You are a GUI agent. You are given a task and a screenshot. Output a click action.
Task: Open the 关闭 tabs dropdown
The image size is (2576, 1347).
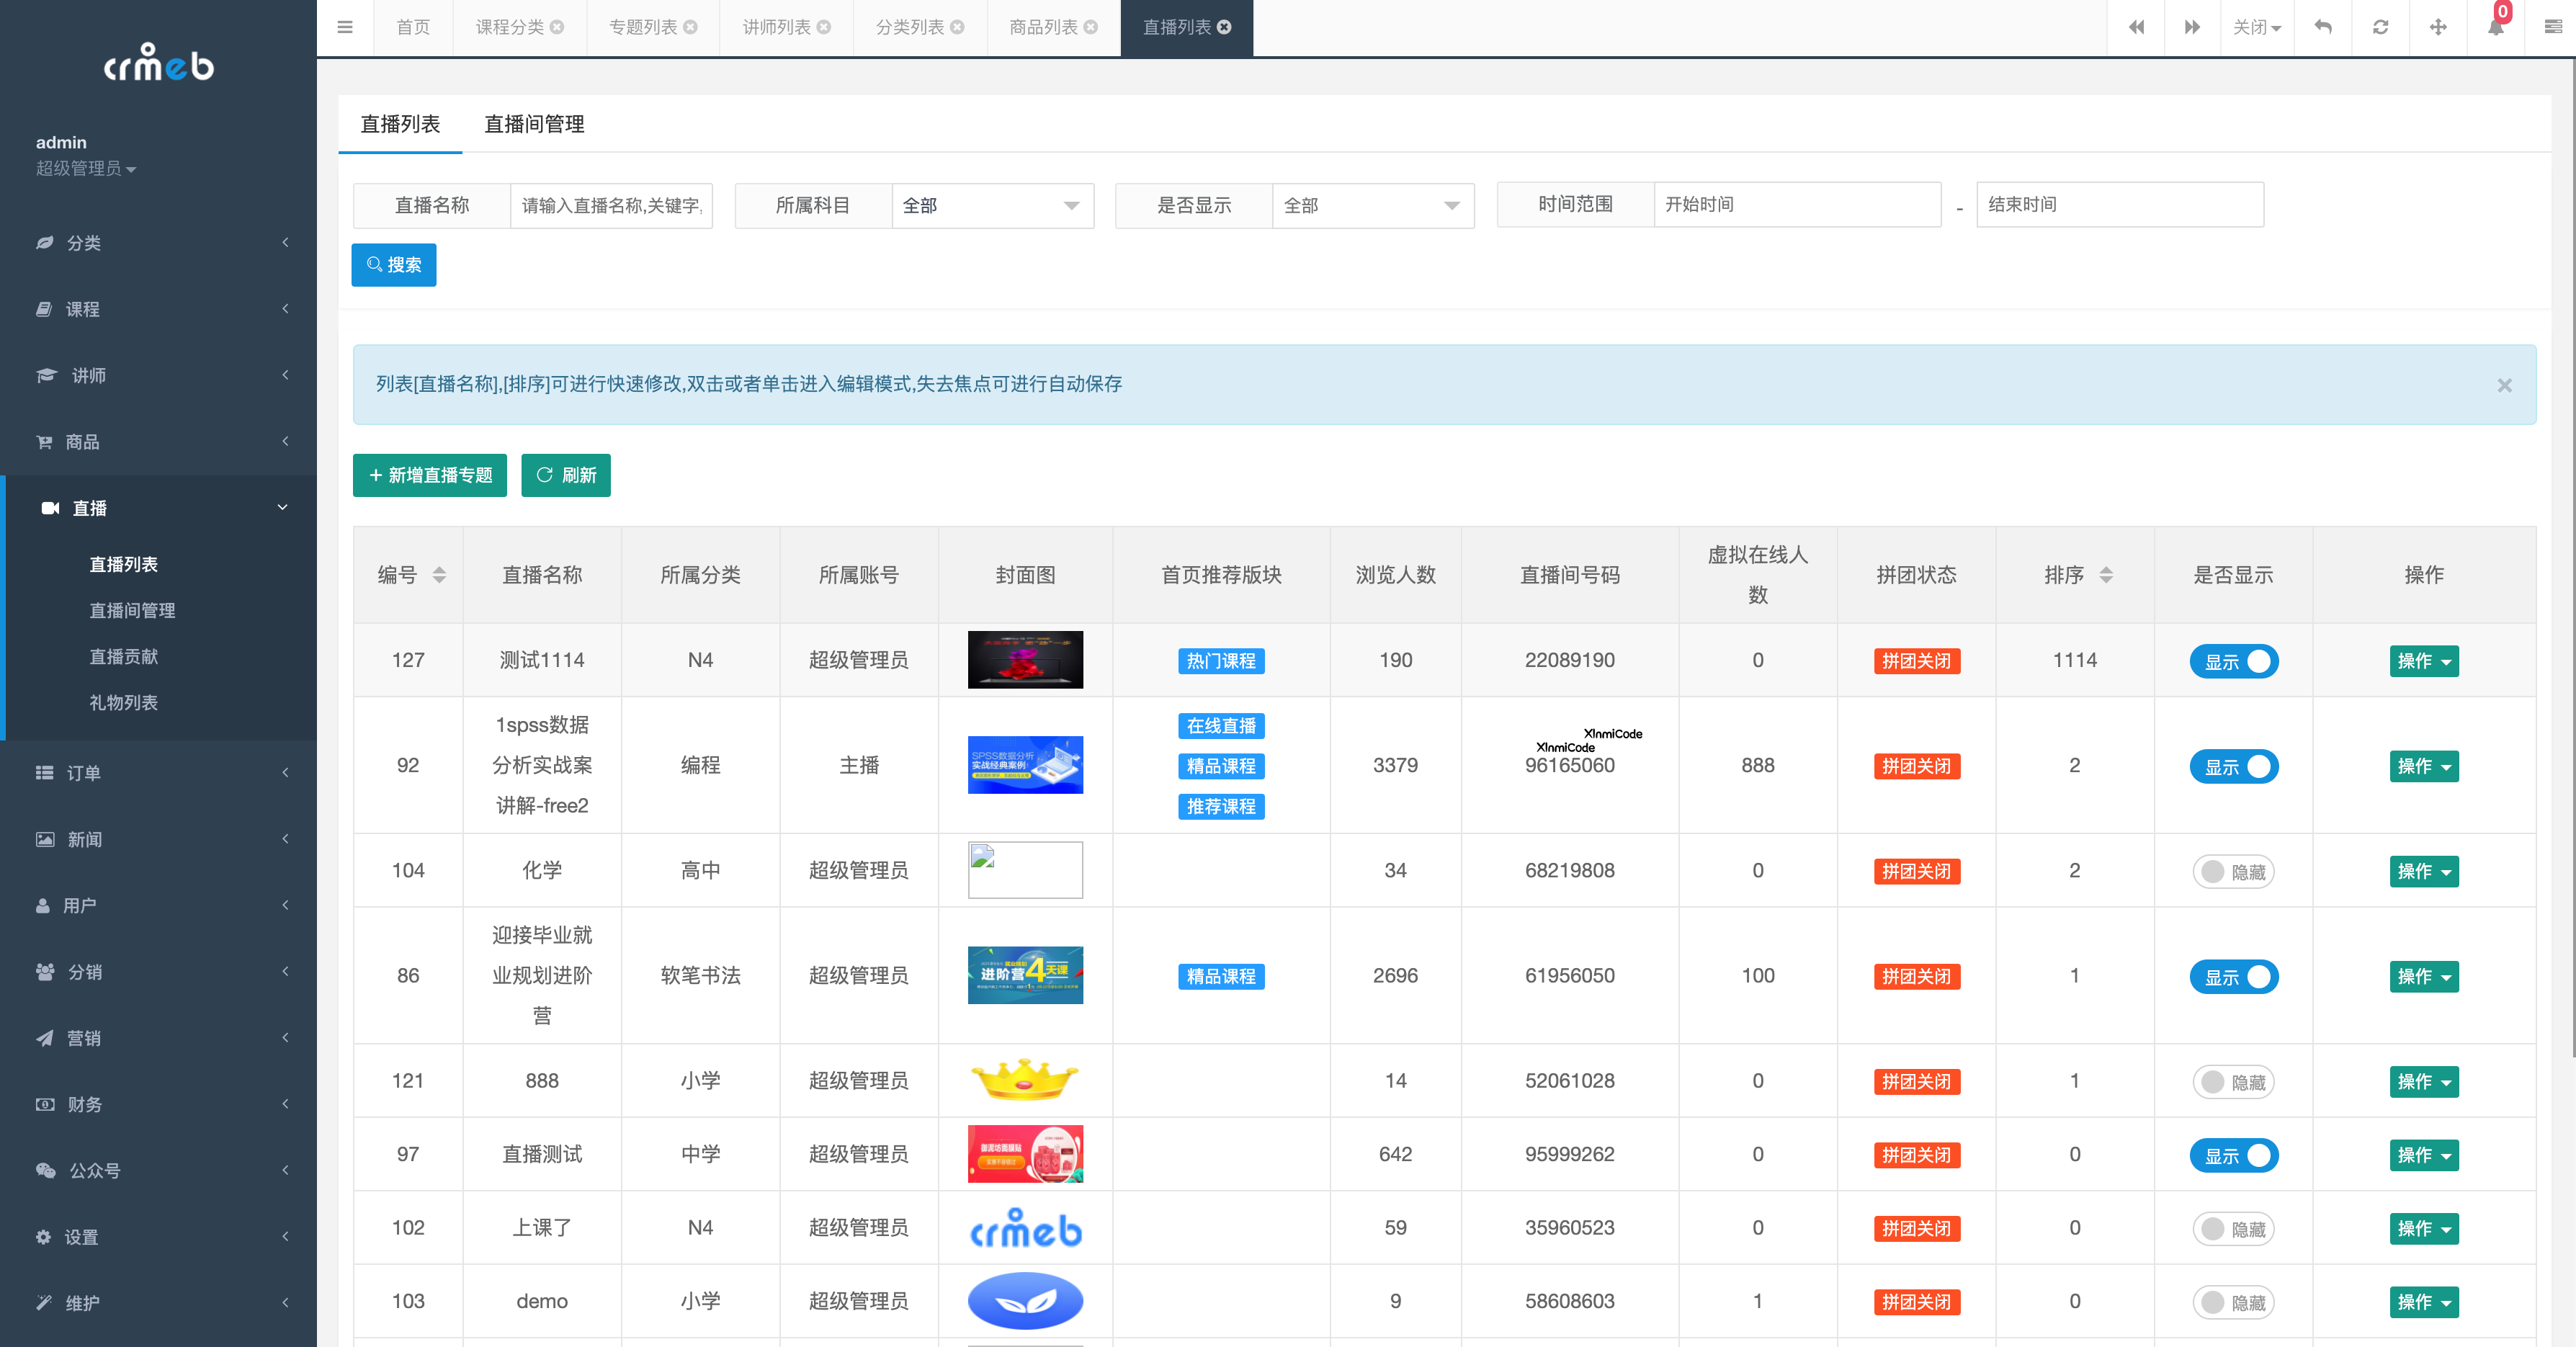[2257, 27]
